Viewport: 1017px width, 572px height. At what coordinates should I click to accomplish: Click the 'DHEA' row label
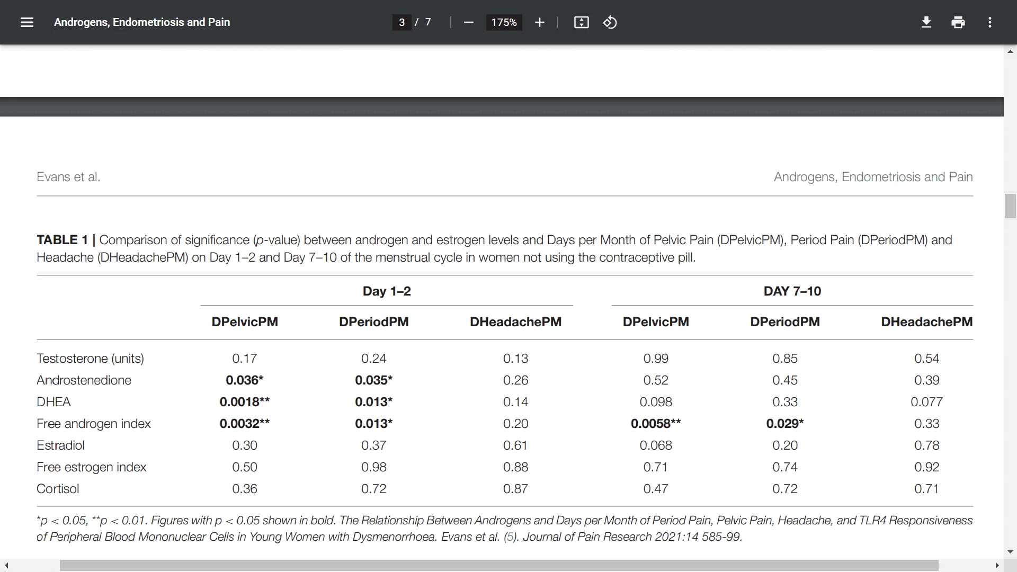[53, 402]
